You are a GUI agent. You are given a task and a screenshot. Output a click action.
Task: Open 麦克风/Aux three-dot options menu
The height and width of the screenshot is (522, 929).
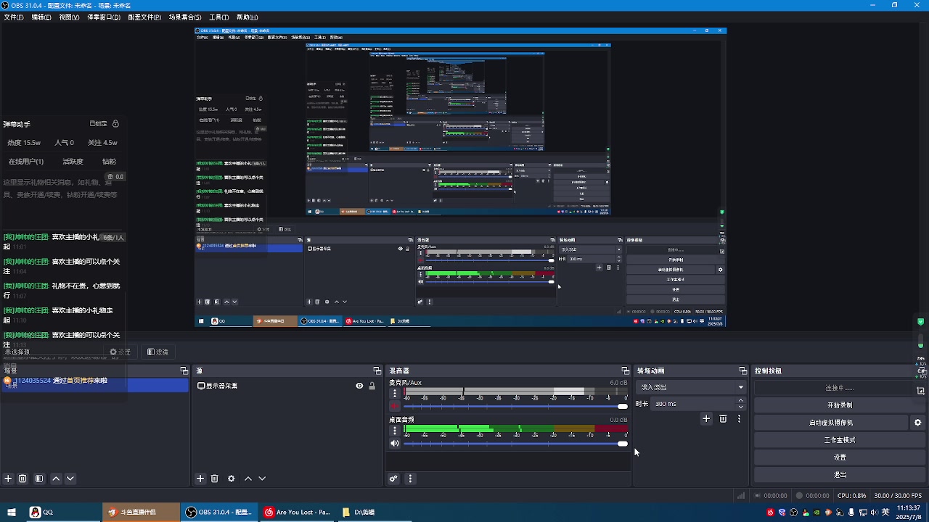coord(395,393)
